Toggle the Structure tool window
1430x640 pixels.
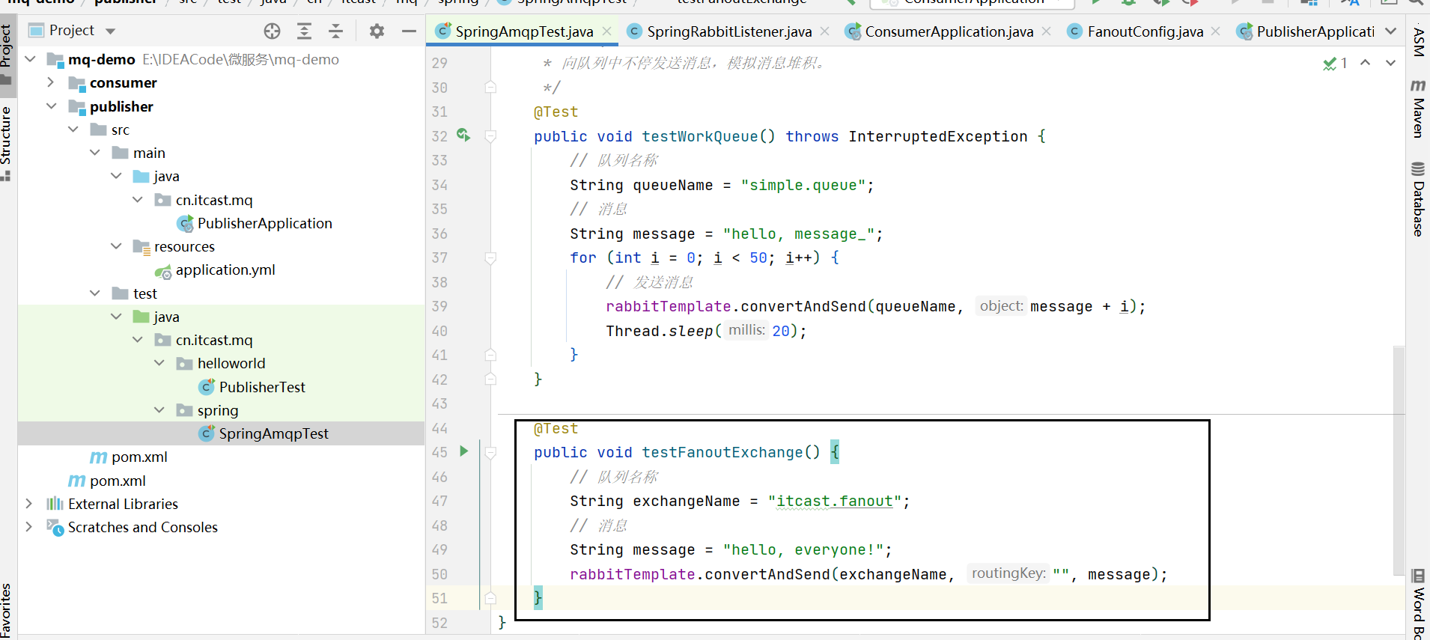(x=7, y=143)
